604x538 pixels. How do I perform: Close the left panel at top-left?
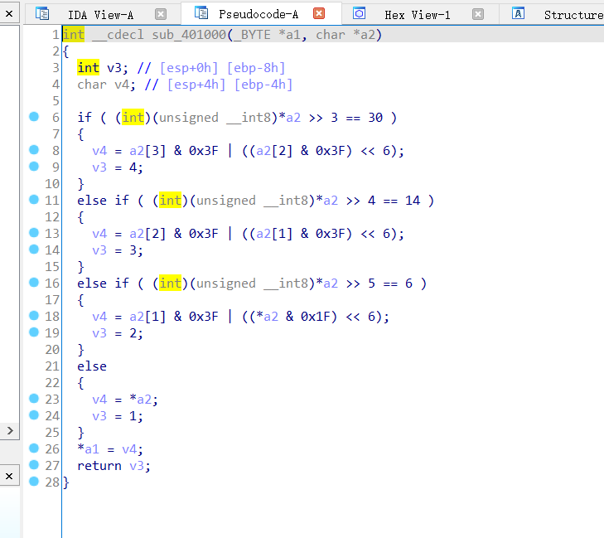[8, 13]
